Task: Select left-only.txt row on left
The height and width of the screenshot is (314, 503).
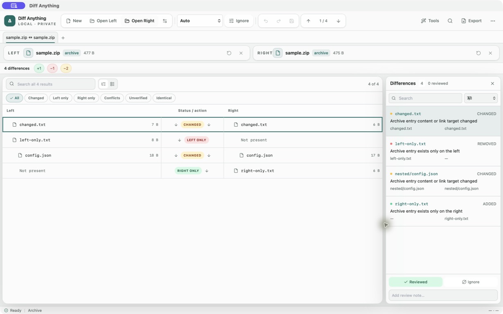Action: (82, 140)
